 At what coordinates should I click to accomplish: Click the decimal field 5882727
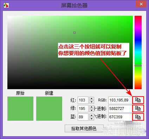[120, 108]
